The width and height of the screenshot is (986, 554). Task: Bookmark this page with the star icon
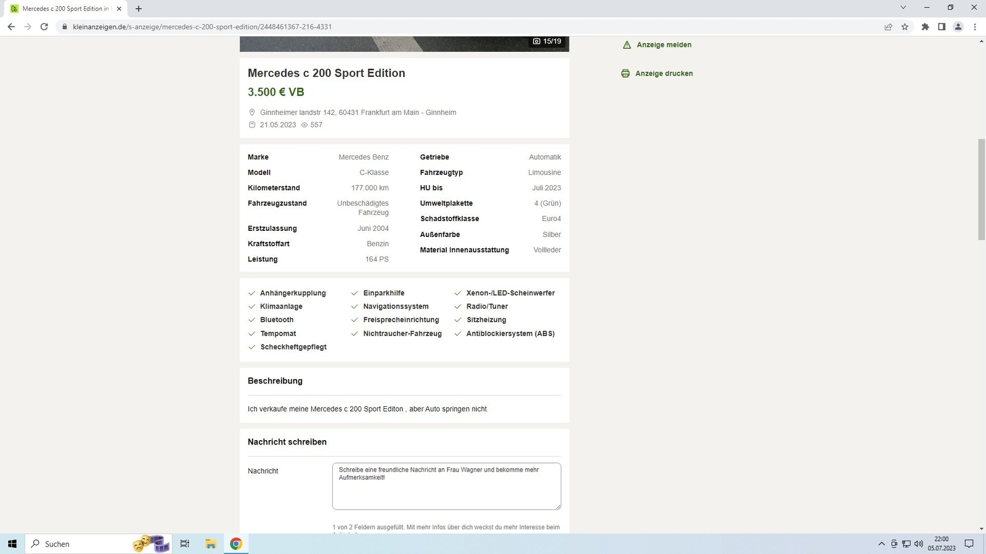905,26
